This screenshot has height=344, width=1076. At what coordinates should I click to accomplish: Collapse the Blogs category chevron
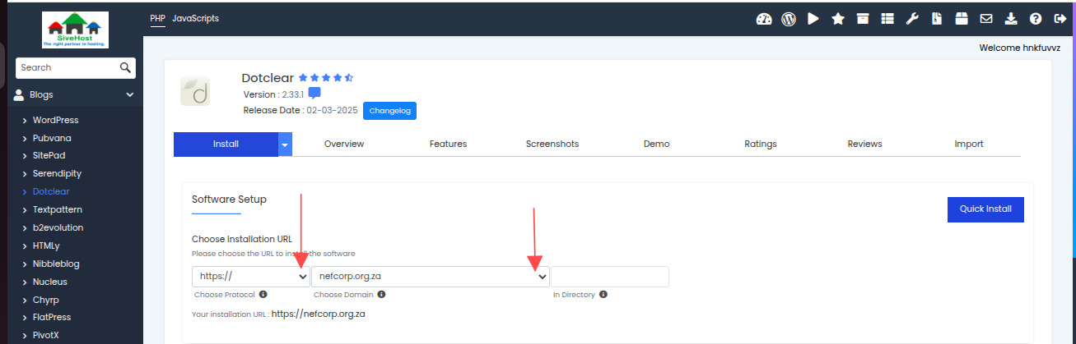click(x=129, y=94)
